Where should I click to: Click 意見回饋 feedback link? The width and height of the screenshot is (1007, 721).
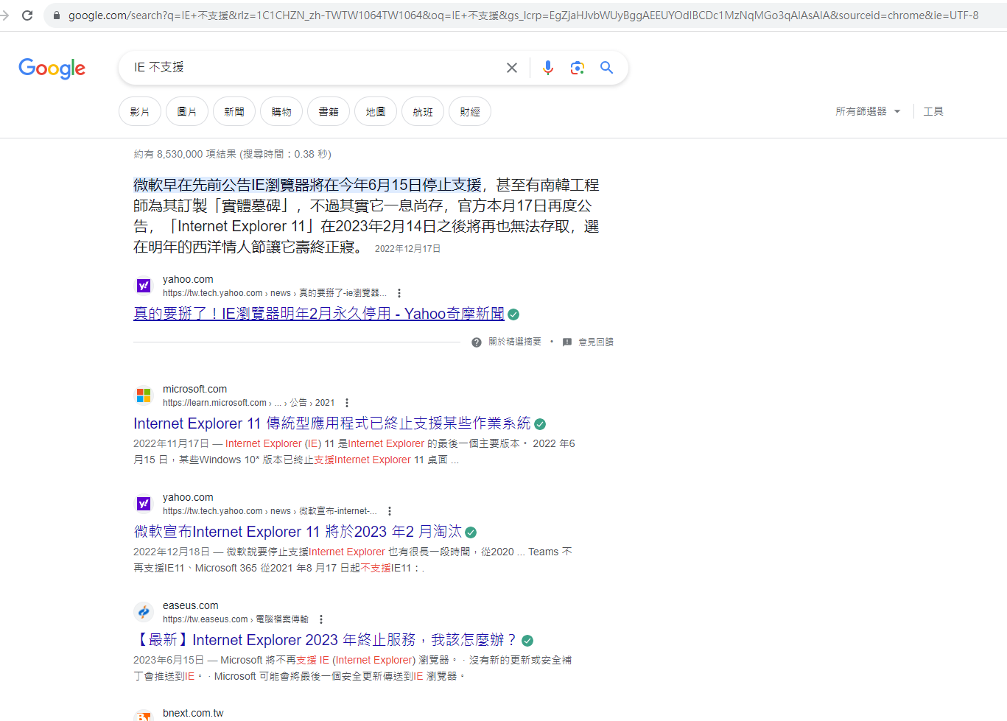(x=595, y=342)
